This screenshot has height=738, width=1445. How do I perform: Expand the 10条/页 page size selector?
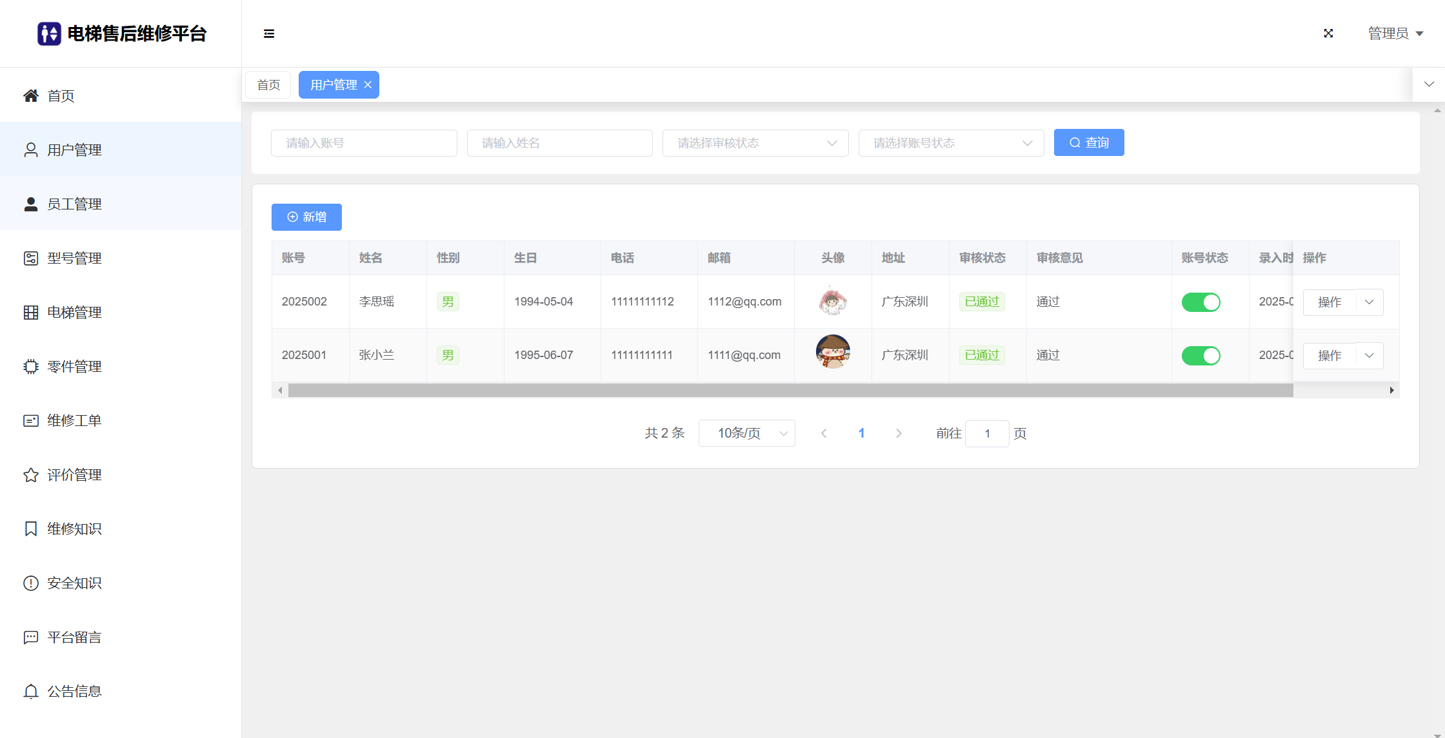click(746, 433)
